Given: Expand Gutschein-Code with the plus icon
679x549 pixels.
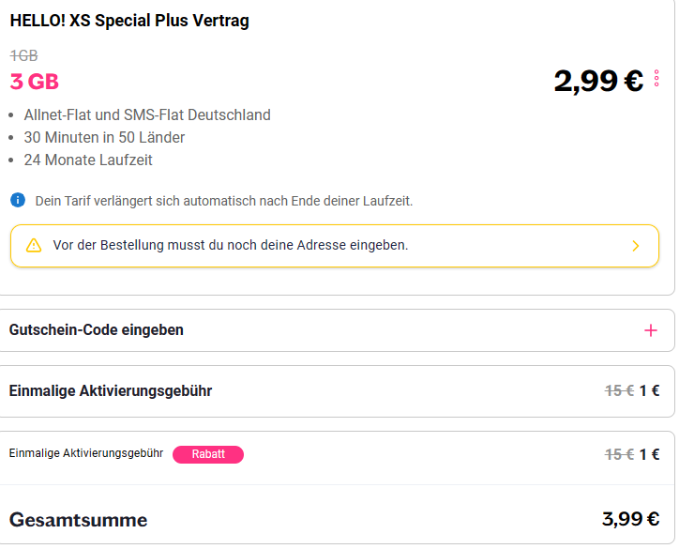Looking at the screenshot, I should coord(651,330).
